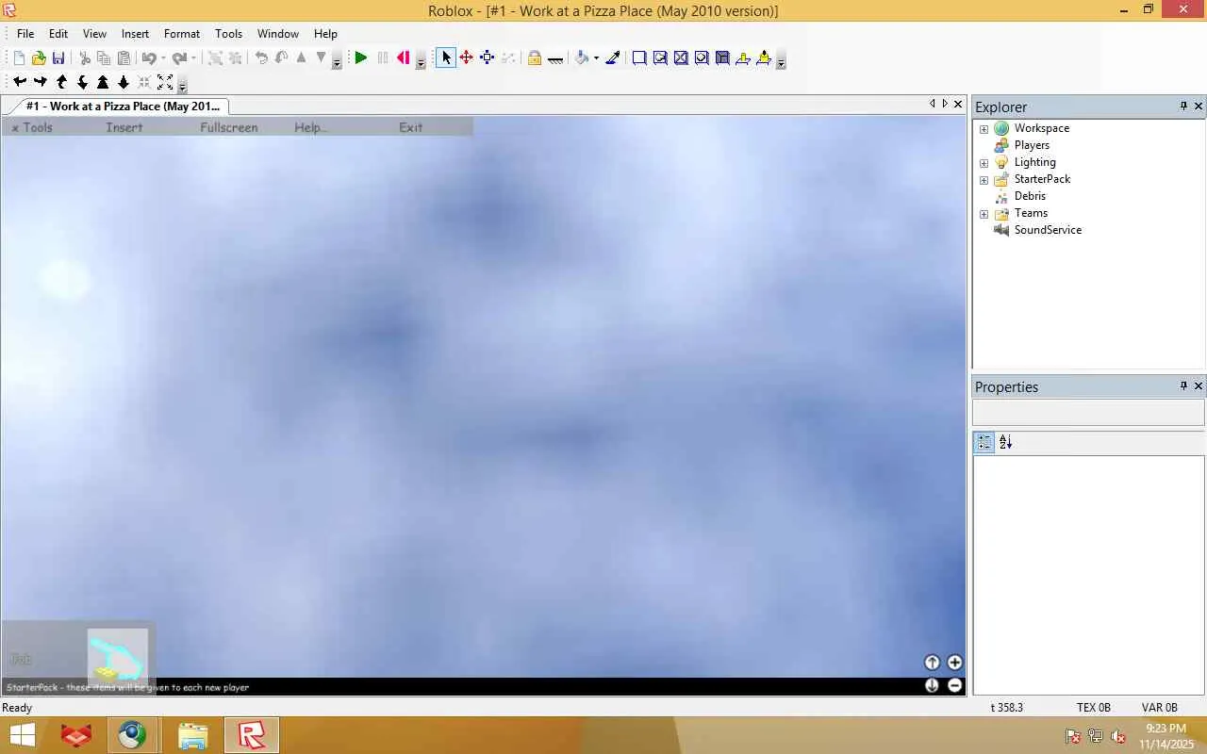Reset the simulation with the pink rewind button
Image resolution: width=1207 pixels, height=754 pixels.
point(404,58)
